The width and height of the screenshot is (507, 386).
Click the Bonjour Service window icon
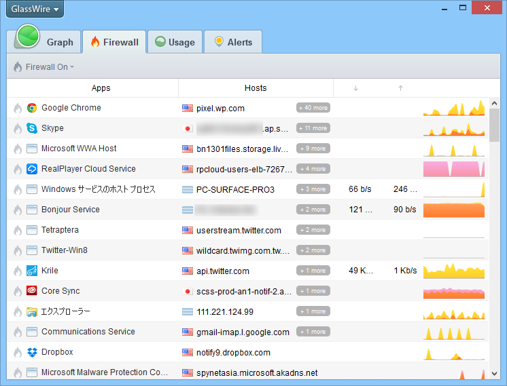pyautogui.click(x=32, y=210)
